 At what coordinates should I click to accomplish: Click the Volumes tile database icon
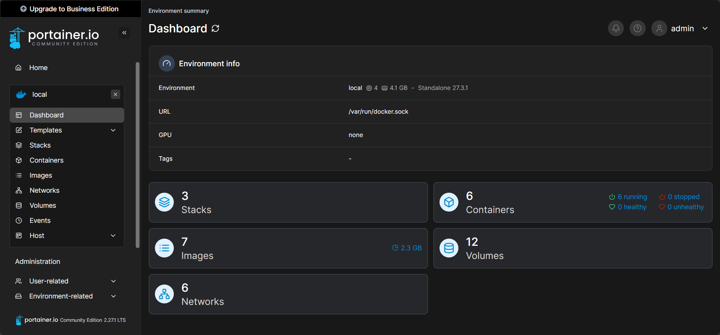coord(449,248)
